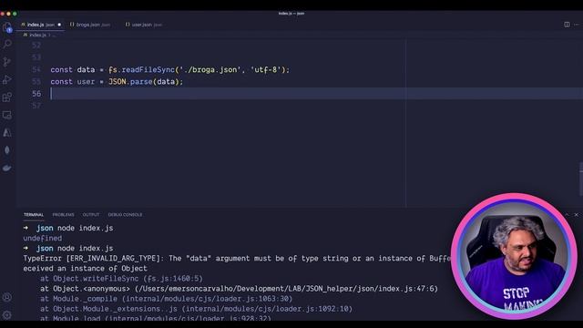Click line number 56 in the gutter
This screenshot has width=583, height=328.
tap(36, 94)
